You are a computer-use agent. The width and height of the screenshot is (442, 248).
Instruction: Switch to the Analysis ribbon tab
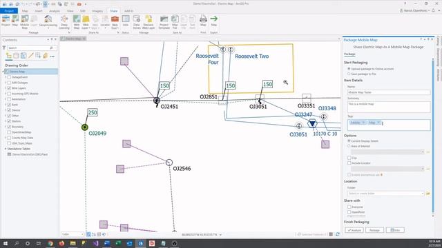pyautogui.click(x=55, y=11)
